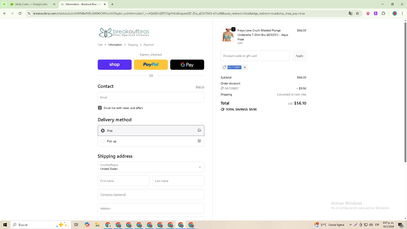Image resolution: width=407 pixels, height=229 pixels.
Task: Open the Chrome profile avatar
Action: 395,13
